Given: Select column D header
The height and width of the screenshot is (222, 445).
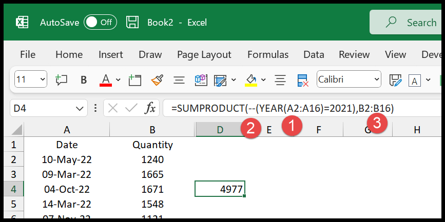Looking at the screenshot, I should [x=220, y=130].
